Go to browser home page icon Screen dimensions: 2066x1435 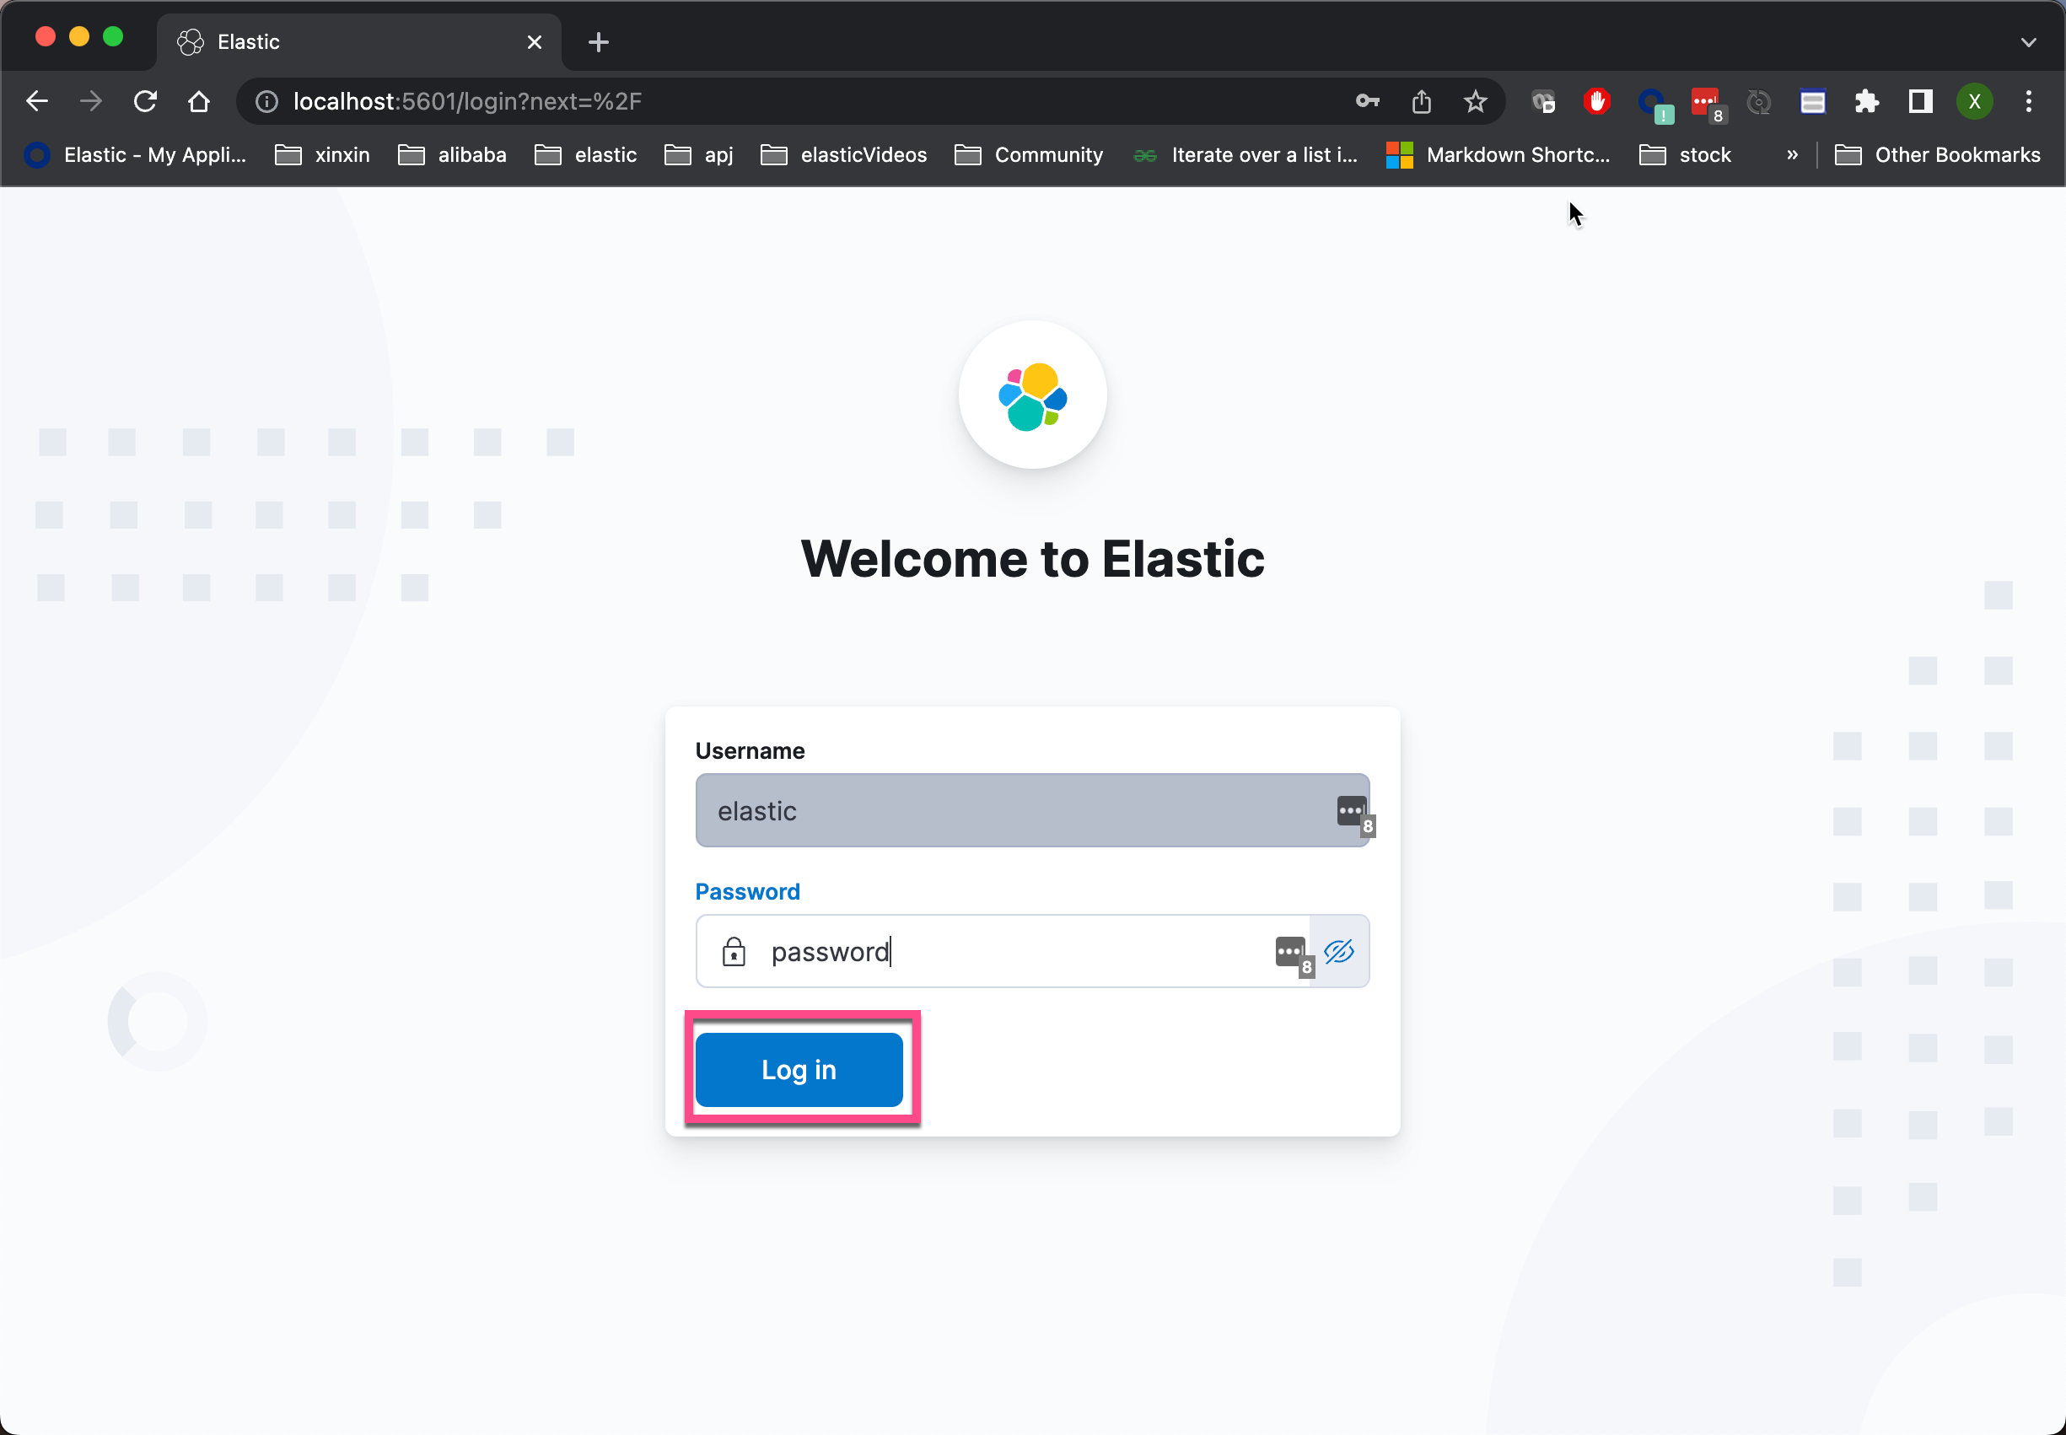pyautogui.click(x=200, y=102)
